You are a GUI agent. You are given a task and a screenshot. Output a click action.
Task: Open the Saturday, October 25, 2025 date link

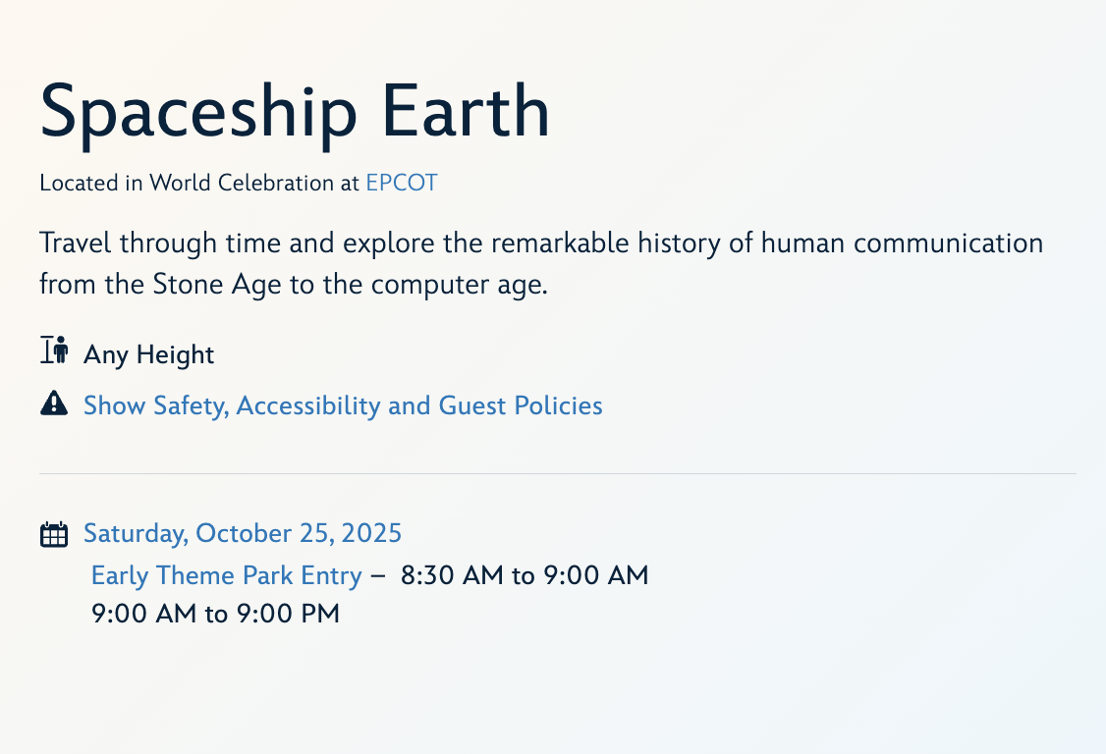coord(243,533)
